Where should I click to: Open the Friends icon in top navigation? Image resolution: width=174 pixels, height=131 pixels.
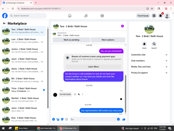(x=86, y=16)
